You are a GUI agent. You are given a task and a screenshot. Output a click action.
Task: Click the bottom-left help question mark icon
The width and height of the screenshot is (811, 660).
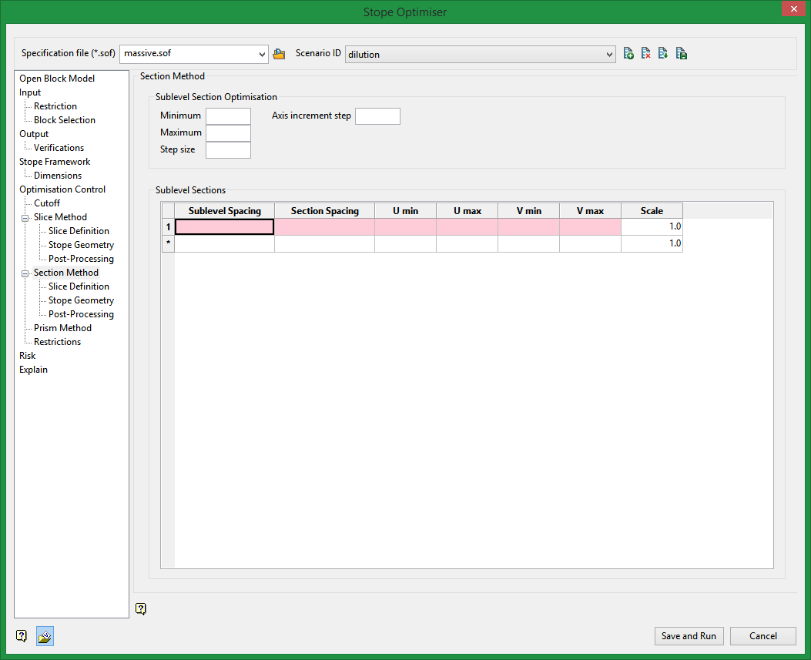pos(22,636)
